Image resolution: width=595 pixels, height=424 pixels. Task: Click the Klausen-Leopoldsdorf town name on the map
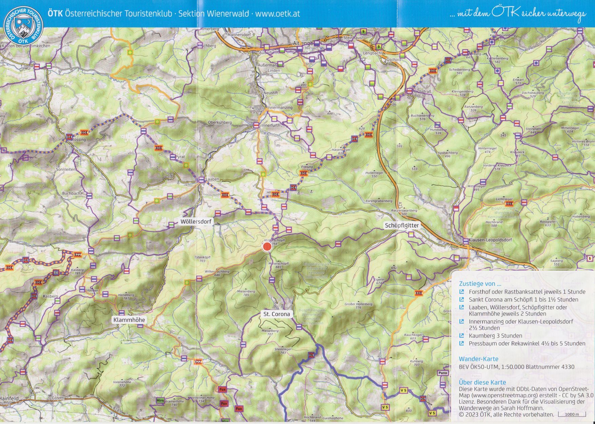pyautogui.click(x=491, y=240)
